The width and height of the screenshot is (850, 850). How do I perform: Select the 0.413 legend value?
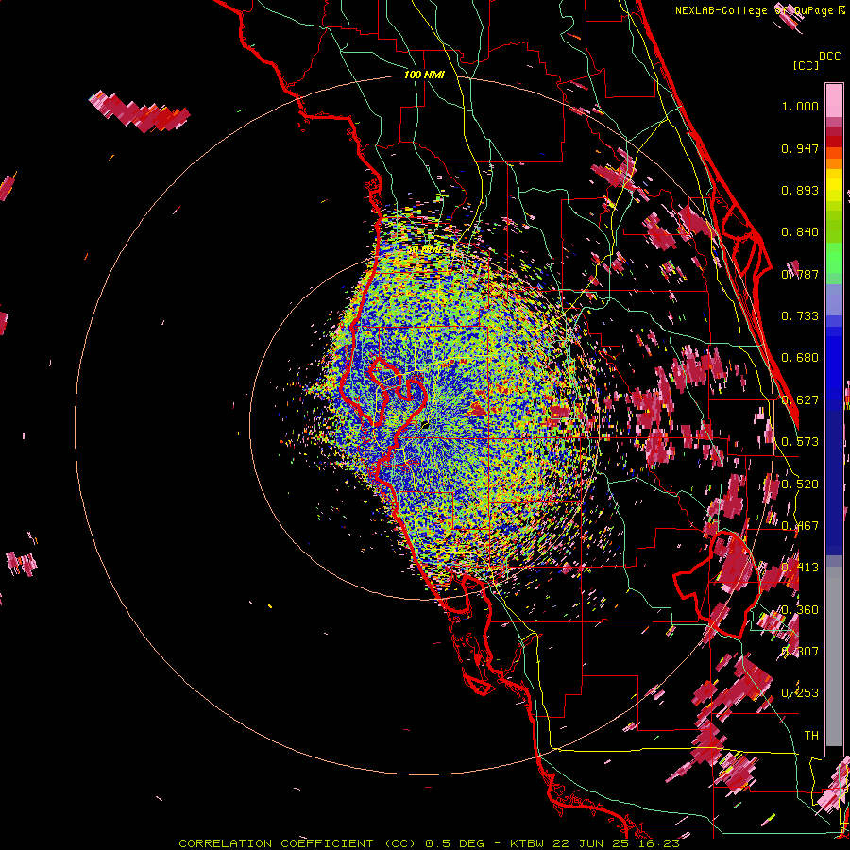click(800, 568)
